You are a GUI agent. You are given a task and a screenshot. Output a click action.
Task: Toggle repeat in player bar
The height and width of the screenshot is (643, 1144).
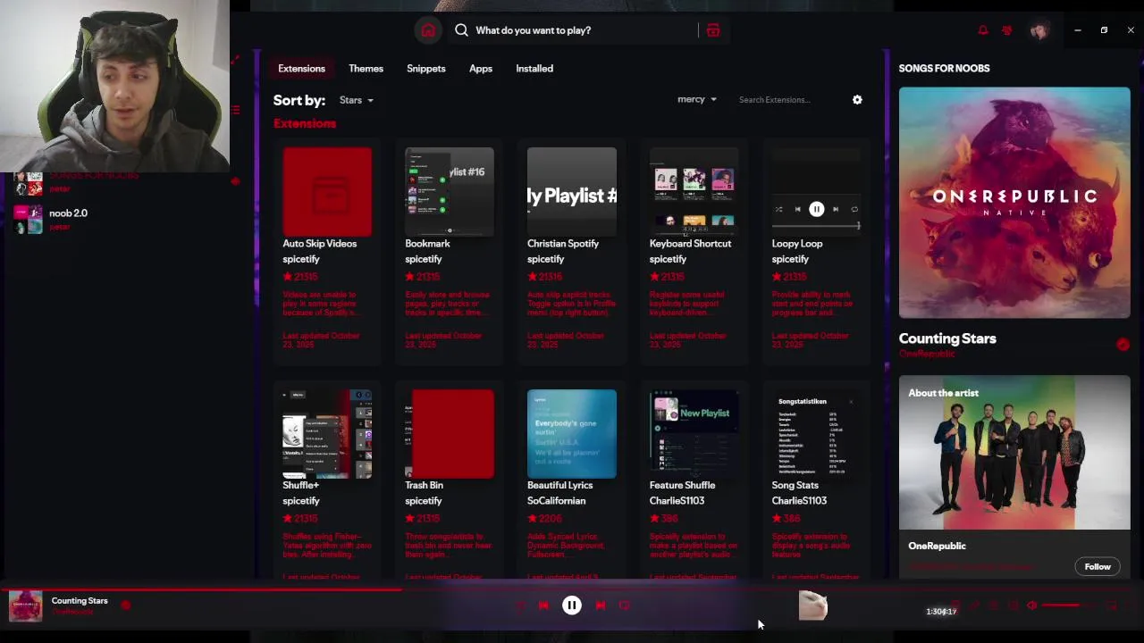pos(625,605)
